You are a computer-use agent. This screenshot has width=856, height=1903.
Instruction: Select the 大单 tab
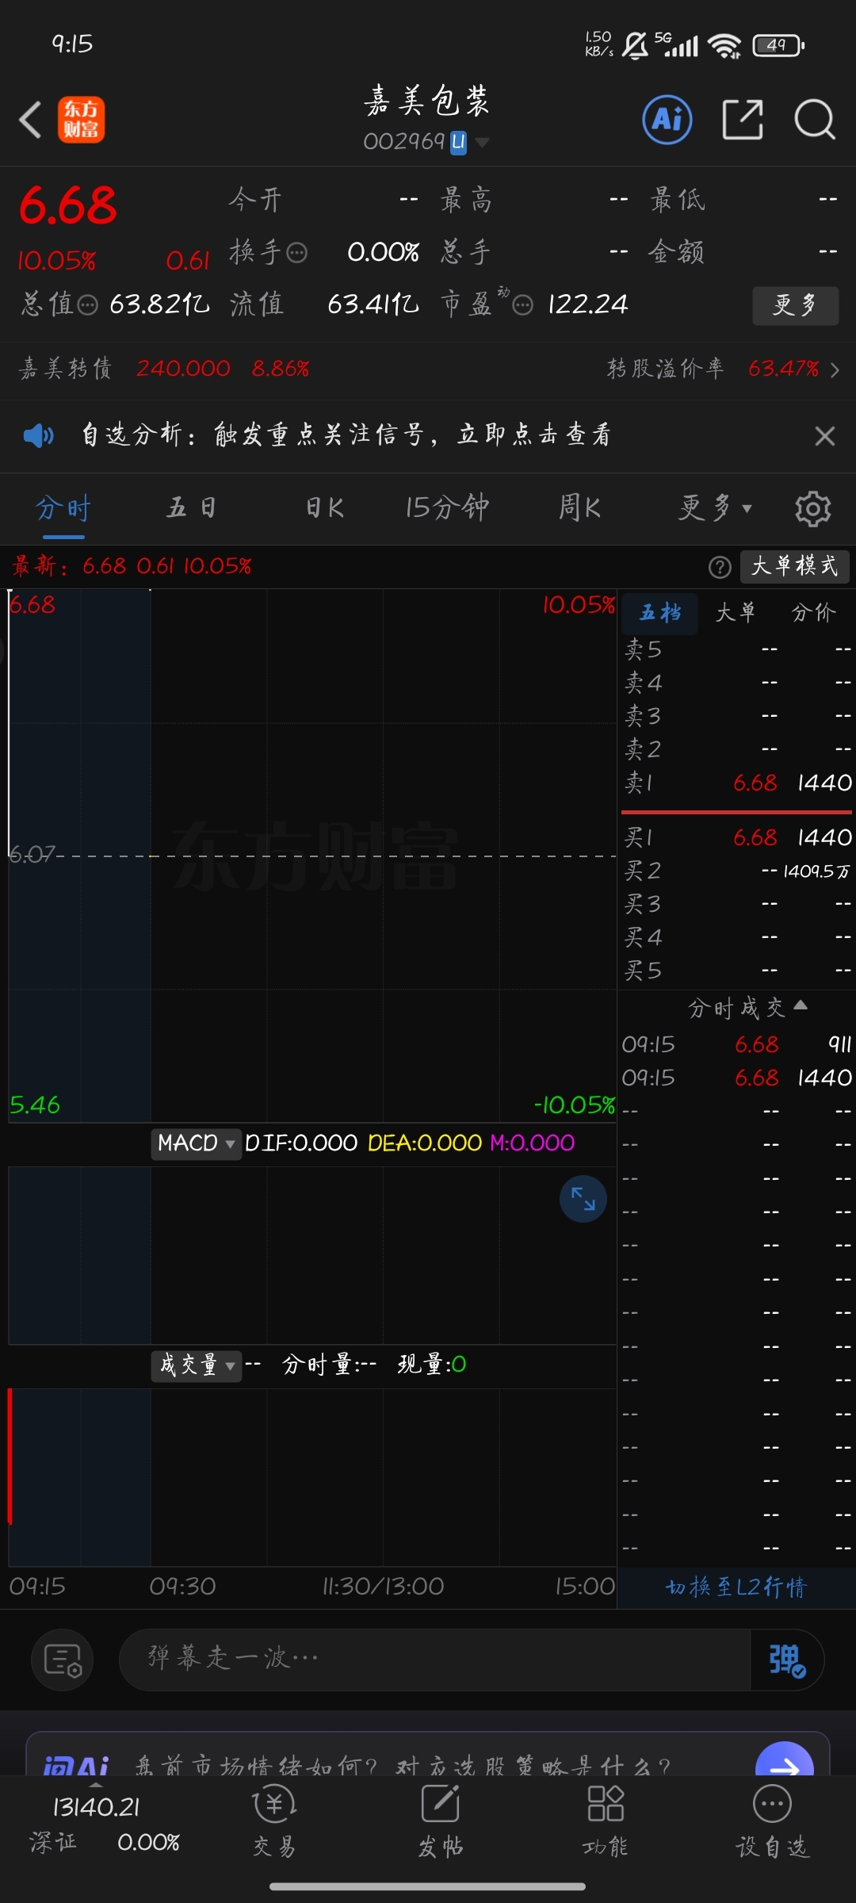pyautogui.click(x=736, y=612)
